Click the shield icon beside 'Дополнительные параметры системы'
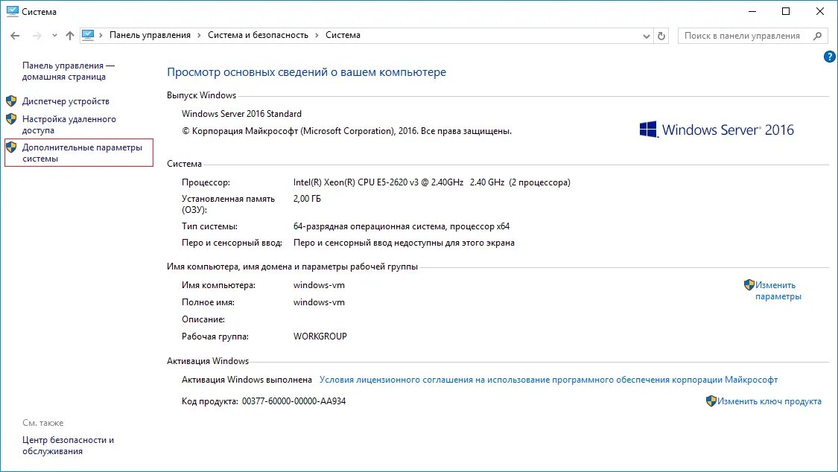The height and width of the screenshot is (472, 838). tap(11, 147)
